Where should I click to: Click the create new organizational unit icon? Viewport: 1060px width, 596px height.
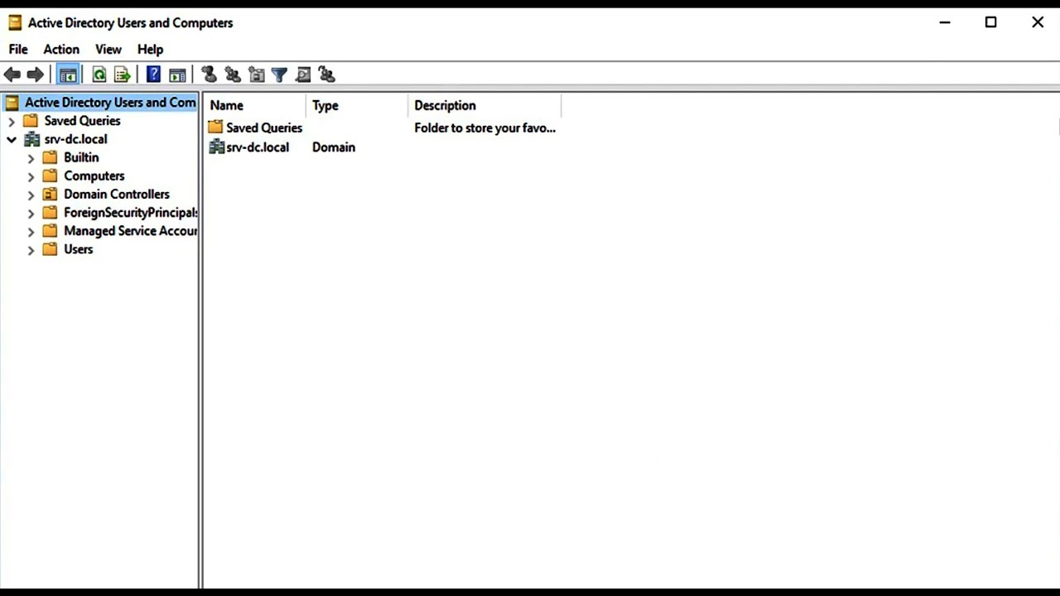257,75
